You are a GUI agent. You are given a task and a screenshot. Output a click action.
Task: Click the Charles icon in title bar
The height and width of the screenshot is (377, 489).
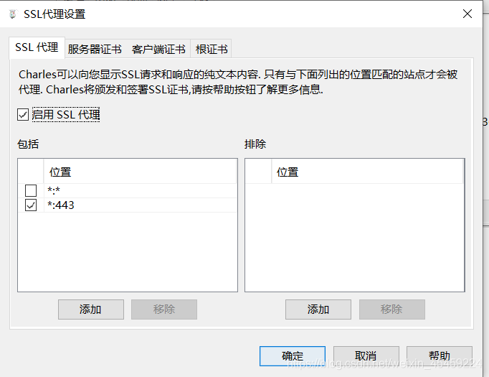click(x=12, y=14)
